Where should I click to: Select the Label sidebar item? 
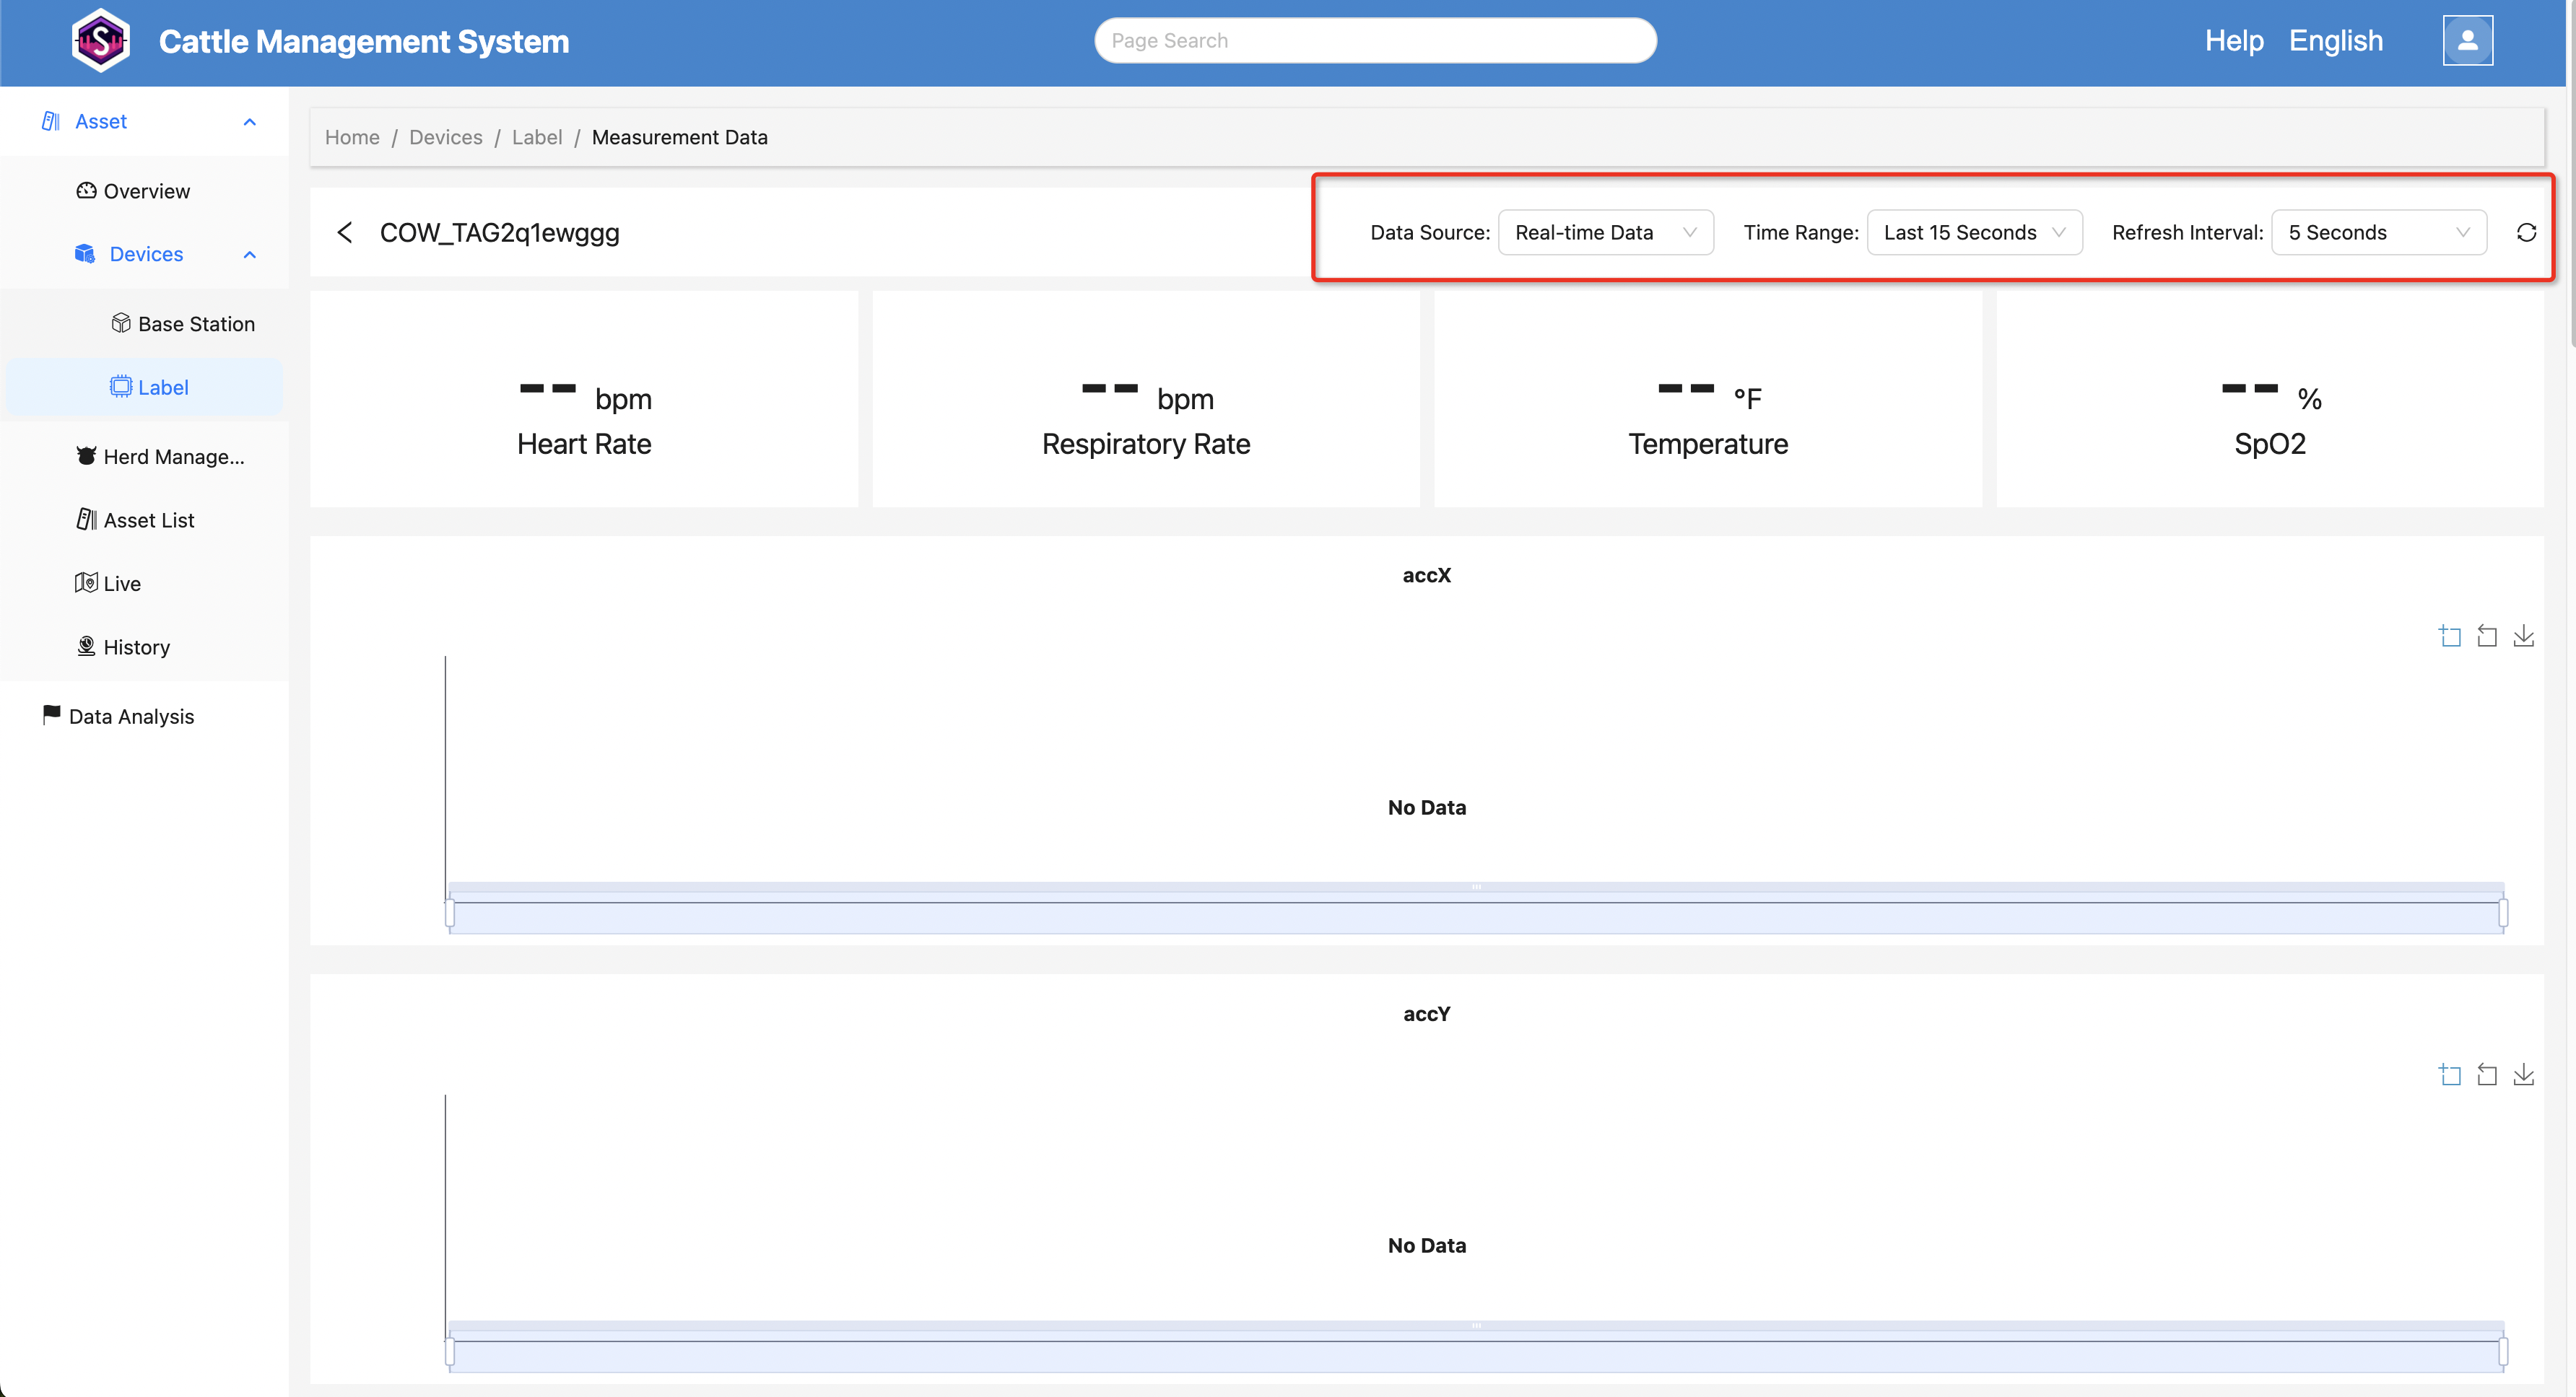click(x=145, y=387)
